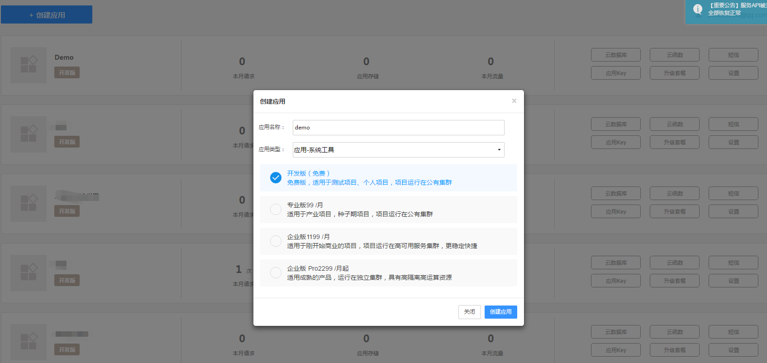The image size is (767, 363).
Task: Open 云函数 for the Demo app
Action: click(x=675, y=55)
